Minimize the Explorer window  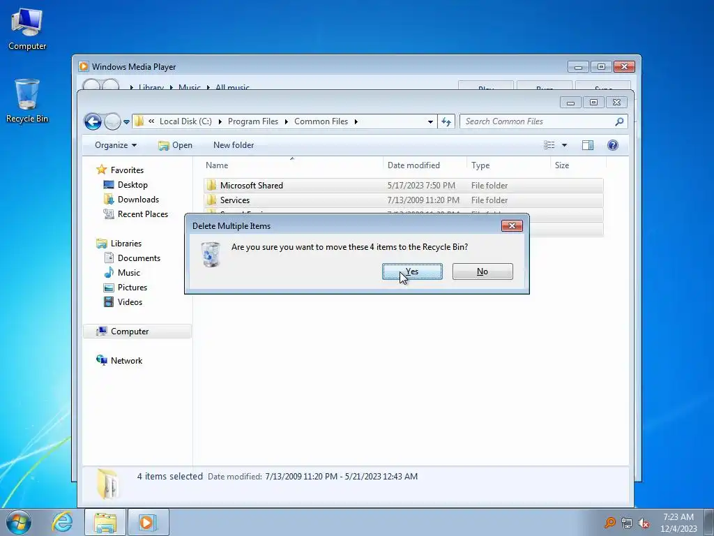point(570,103)
